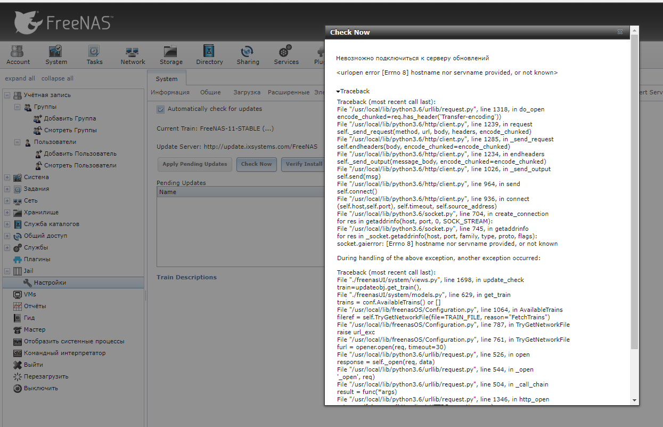Click the Выключить shutdown icon
Viewport: 663px width, 427px height.
click(18, 388)
